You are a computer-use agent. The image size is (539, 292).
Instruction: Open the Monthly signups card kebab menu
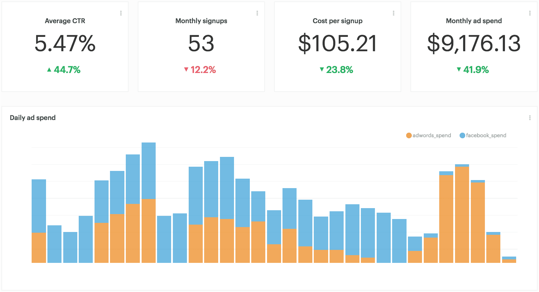pyautogui.click(x=257, y=13)
